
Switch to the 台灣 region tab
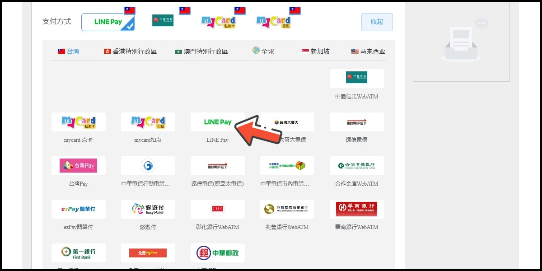pos(68,51)
